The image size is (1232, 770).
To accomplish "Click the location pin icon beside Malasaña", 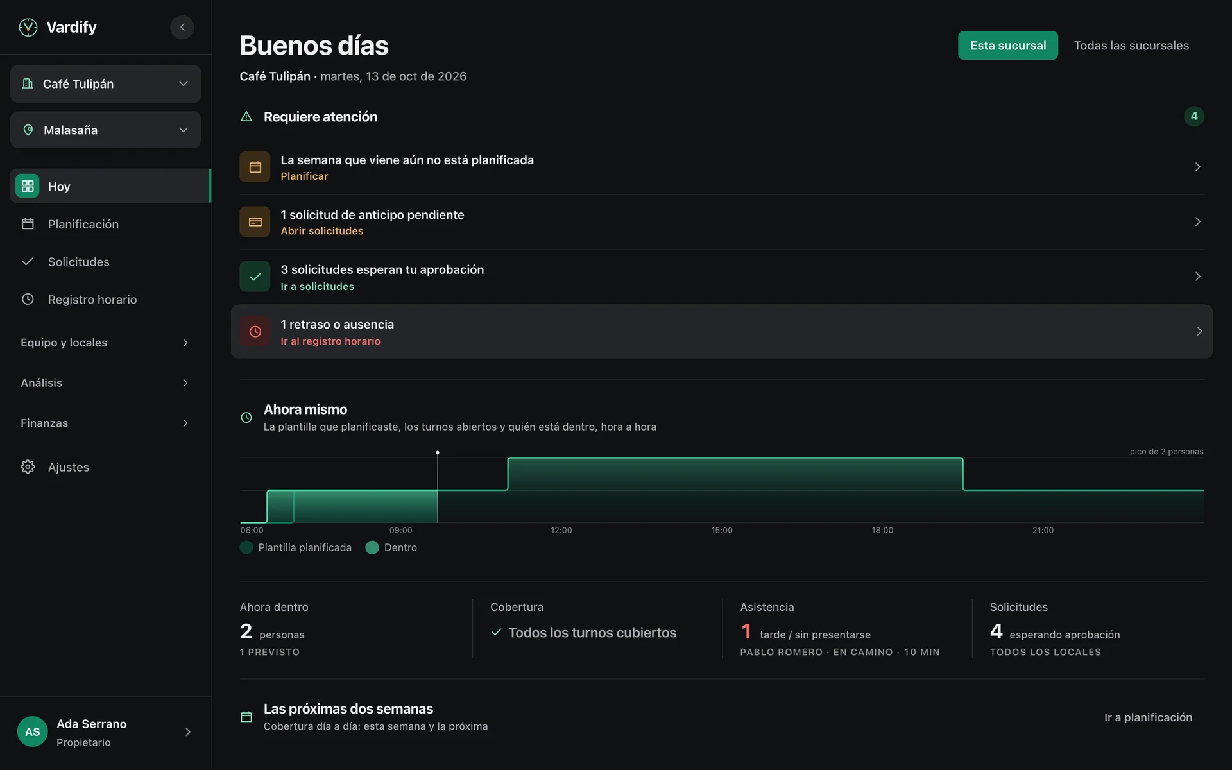I will [28, 130].
